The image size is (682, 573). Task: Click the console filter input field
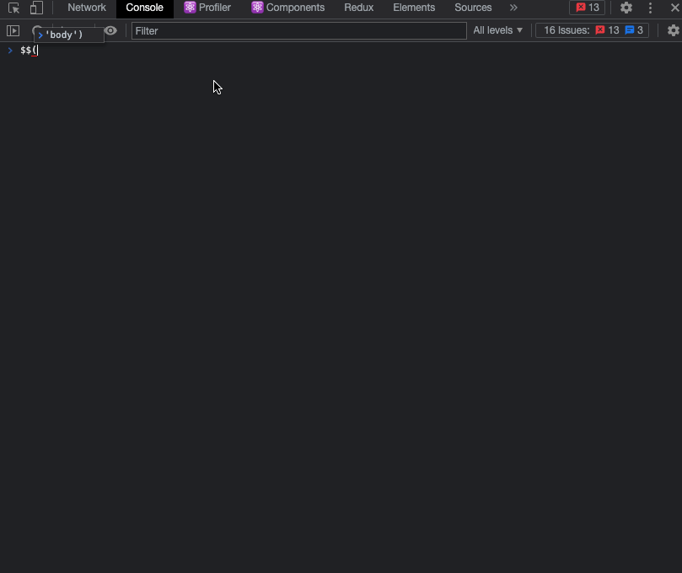(298, 30)
